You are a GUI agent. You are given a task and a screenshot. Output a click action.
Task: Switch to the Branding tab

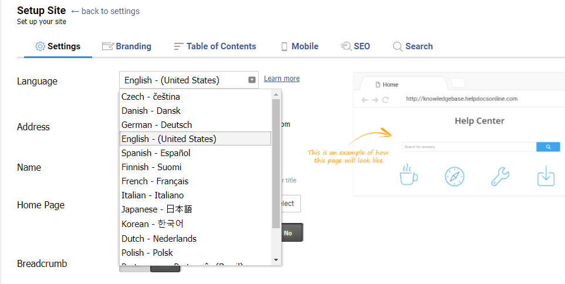coord(133,46)
